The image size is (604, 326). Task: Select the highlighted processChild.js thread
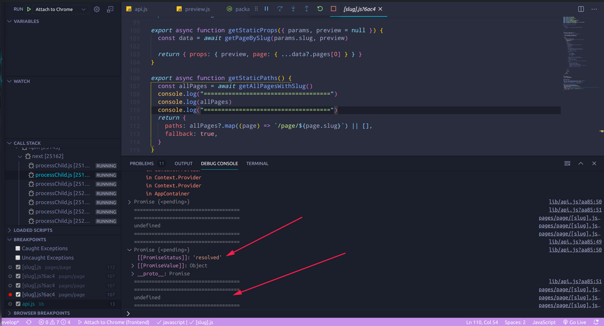point(63,175)
